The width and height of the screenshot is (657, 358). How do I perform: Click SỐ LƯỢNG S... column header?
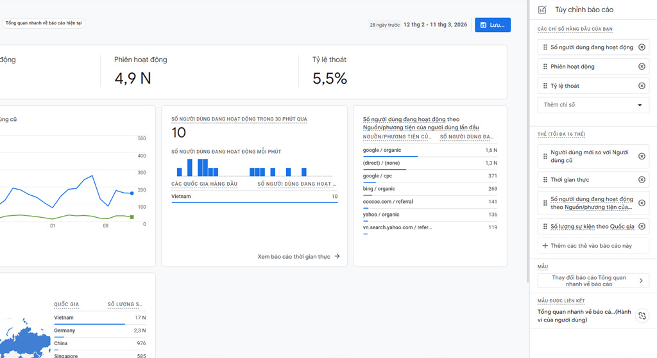coord(125,304)
